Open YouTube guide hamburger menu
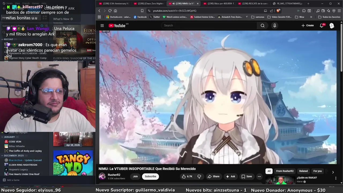This screenshot has width=343, height=193. [102, 25]
